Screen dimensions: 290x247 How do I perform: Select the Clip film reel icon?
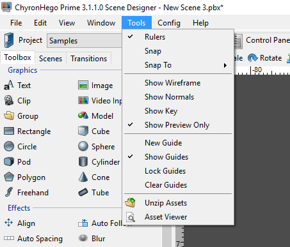click(x=9, y=100)
